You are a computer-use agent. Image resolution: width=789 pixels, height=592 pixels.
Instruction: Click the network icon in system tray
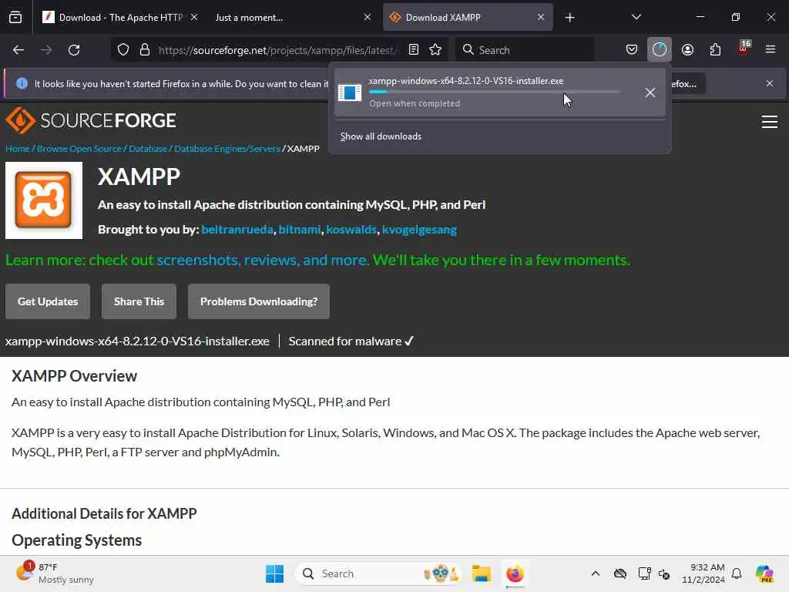click(x=643, y=573)
